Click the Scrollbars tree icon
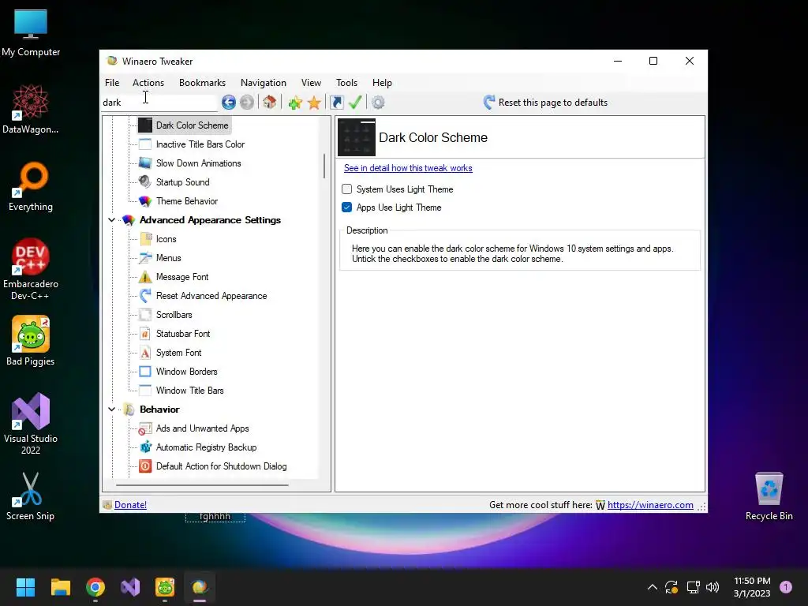The height and width of the screenshot is (606, 808). pos(145,314)
